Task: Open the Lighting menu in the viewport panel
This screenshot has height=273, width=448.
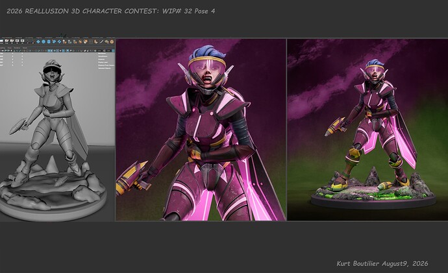Action: pyautogui.click(x=3, y=48)
